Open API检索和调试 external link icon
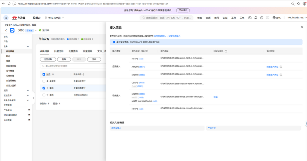 [x=29, y=115]
